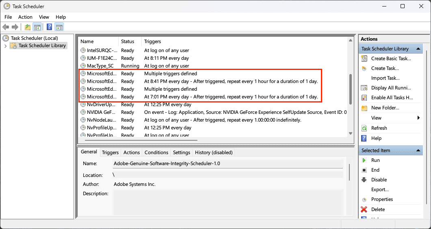431x229 pixels.
Task: Click the New Folder icon
Action: click(364, 108)
